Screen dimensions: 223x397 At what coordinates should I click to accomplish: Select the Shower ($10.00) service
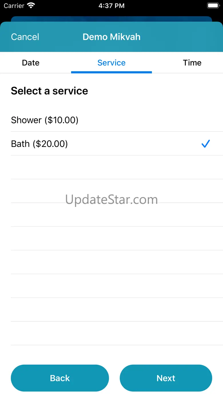[x=45, y=120]
